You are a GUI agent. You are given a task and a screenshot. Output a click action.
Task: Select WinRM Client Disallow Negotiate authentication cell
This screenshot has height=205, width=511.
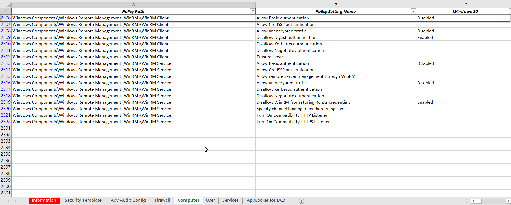[x=336, y=50]
